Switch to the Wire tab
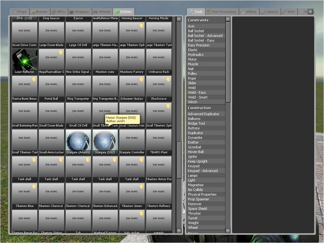 click(289, 12)
